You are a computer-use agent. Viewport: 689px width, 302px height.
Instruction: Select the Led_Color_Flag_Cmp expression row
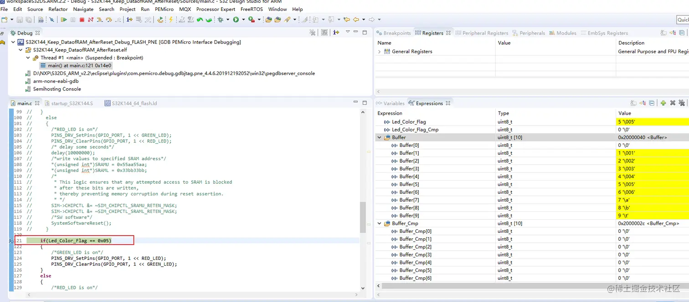532,130
